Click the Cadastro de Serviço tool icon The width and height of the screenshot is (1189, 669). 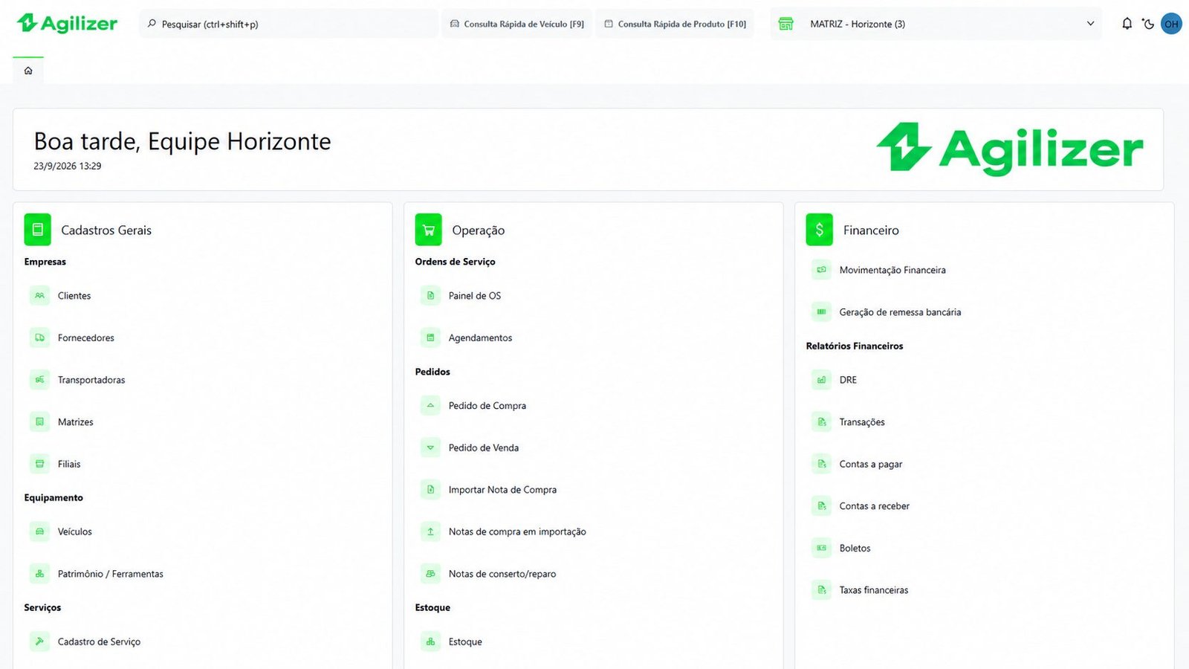click(x=40, y=641)
